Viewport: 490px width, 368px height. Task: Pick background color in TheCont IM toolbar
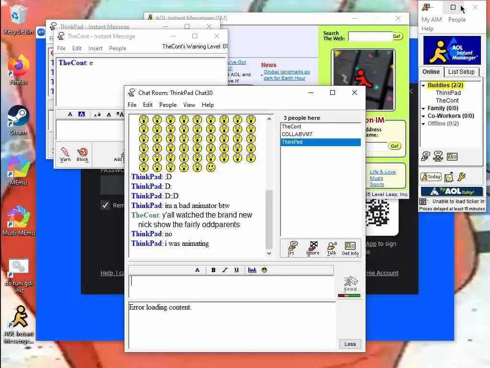click(81, 114)
